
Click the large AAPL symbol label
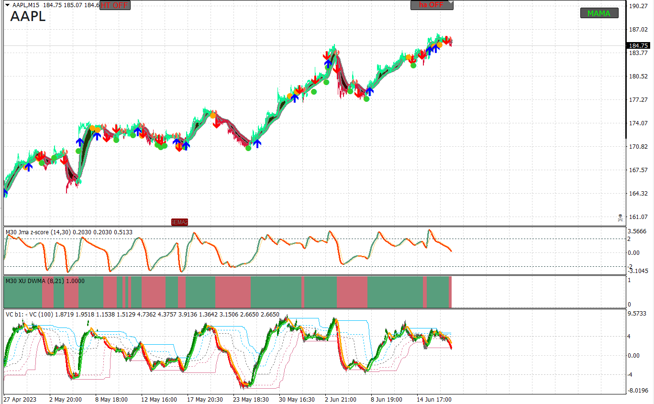[x=28, y=17]
